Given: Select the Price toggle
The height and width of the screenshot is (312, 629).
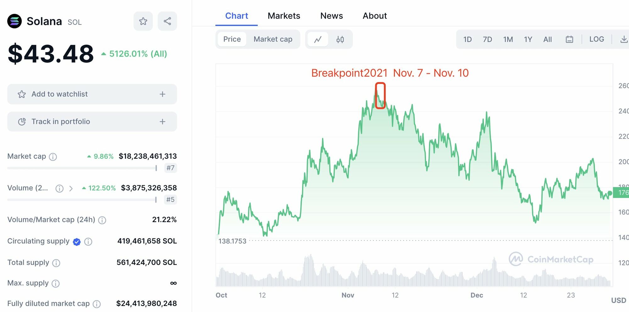Looking at the screenshot, I should (232, 39).
